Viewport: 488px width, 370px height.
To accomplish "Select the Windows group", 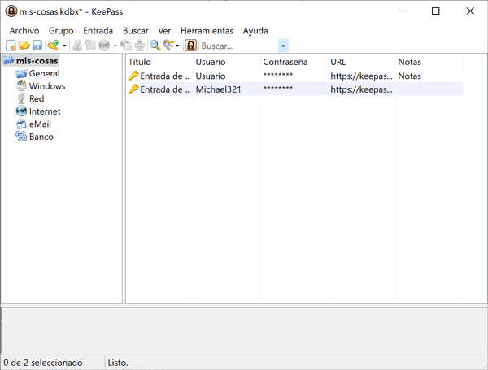I will point(47,86).
